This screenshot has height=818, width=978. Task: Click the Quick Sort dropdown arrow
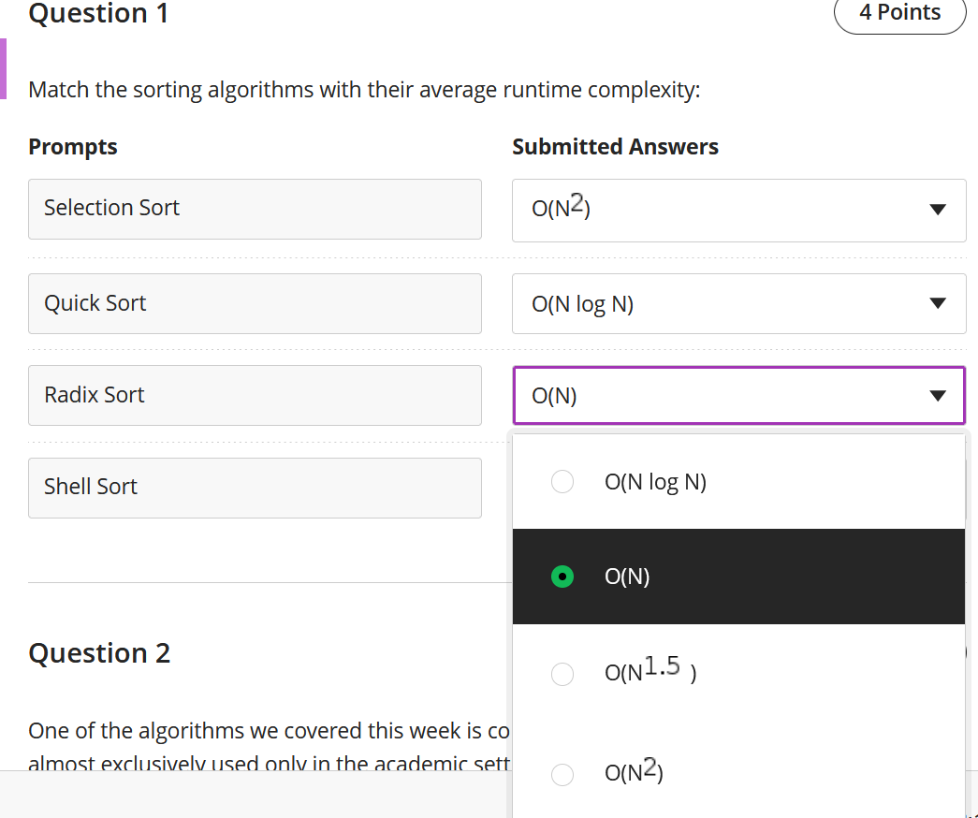(x=938, y=303)
